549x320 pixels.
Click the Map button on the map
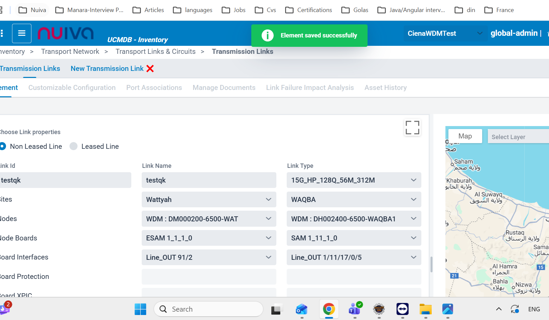tap(465, 136)
